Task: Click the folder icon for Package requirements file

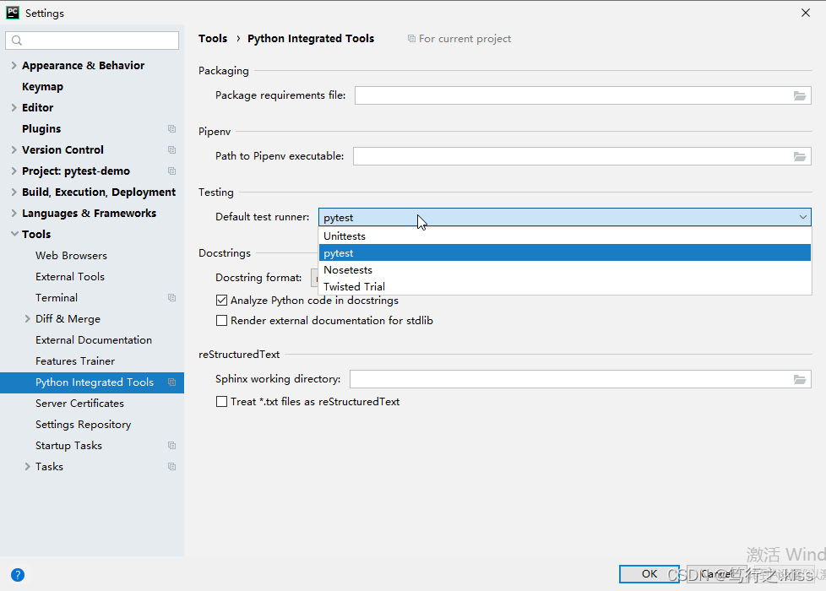Action: [x=800, y=96]
